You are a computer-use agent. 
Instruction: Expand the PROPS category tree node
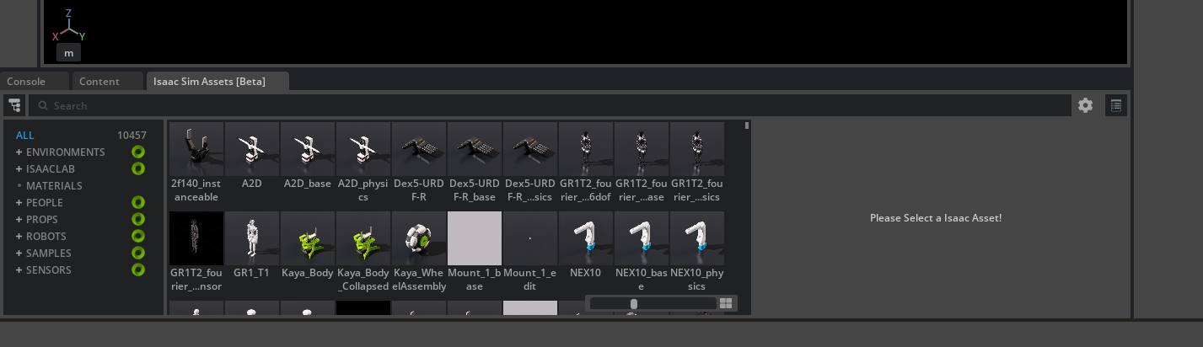click(19, 220)
